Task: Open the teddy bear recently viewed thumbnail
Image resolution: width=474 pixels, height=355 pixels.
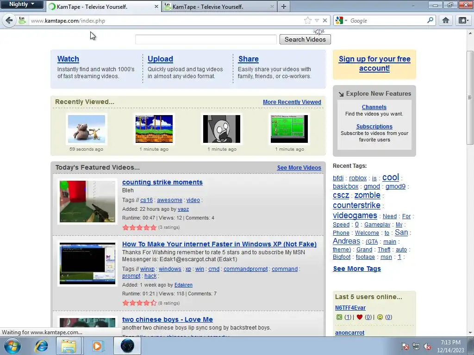Action: pos(87,129)
